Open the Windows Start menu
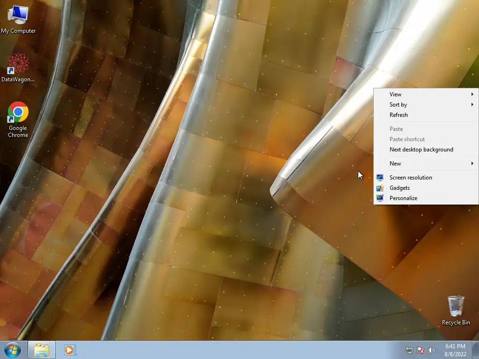The height and width of the screenshot is (359, 479). (x=13, y=350)
